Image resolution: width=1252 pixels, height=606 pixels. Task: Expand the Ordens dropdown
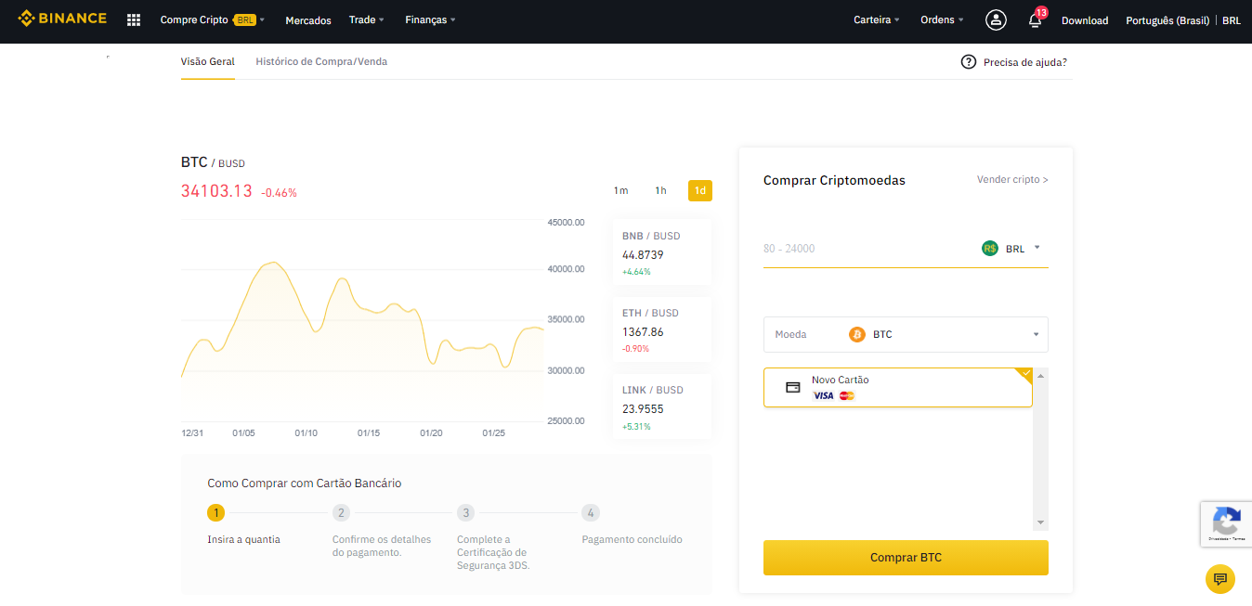[x=942, y=19]
